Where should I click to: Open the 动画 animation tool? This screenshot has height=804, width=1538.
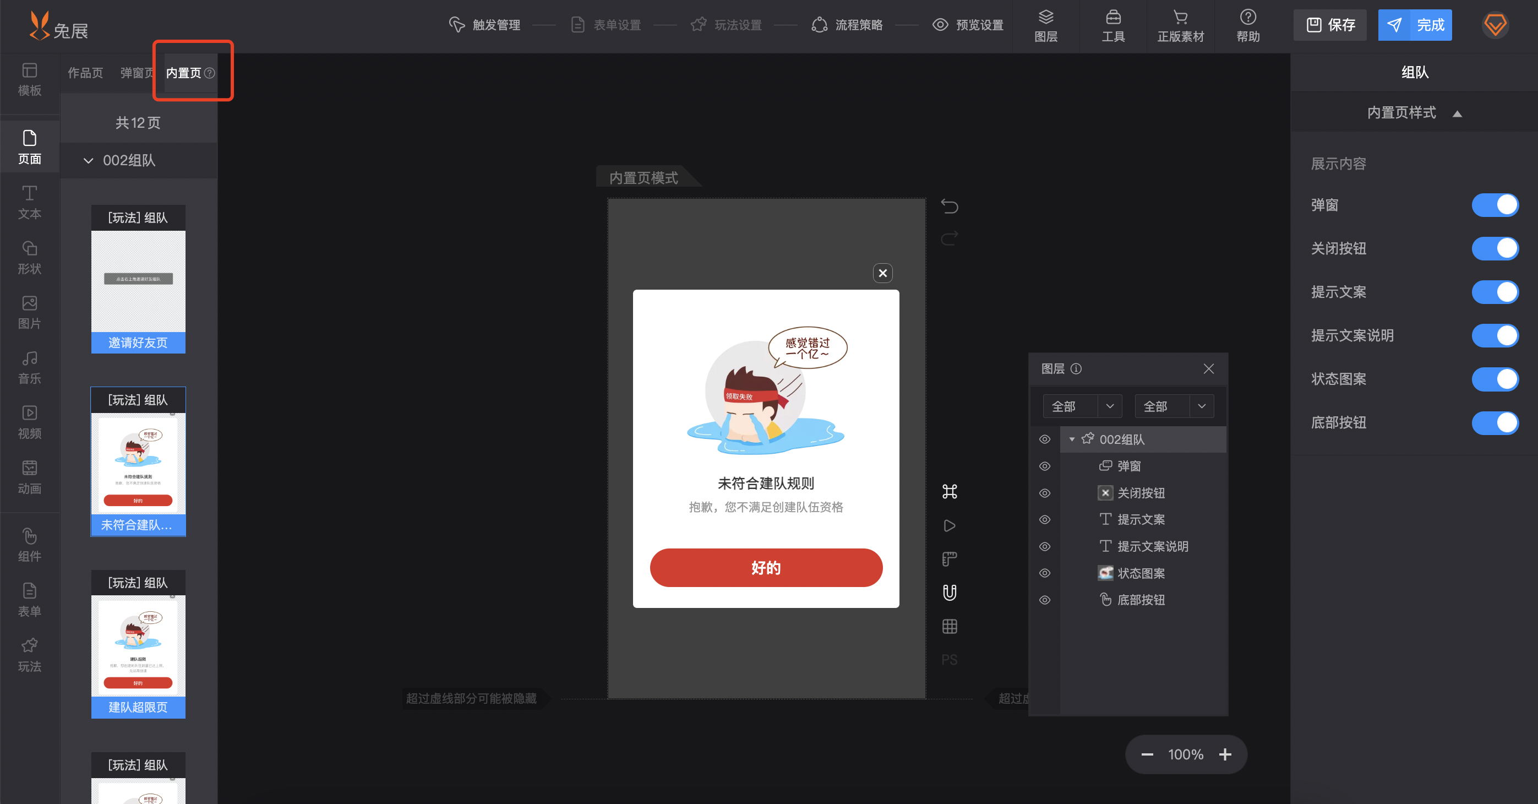(x=29, y=477)
